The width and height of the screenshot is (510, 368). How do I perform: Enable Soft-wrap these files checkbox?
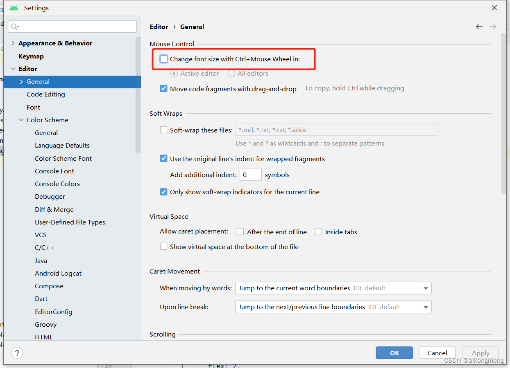point(164,130)
